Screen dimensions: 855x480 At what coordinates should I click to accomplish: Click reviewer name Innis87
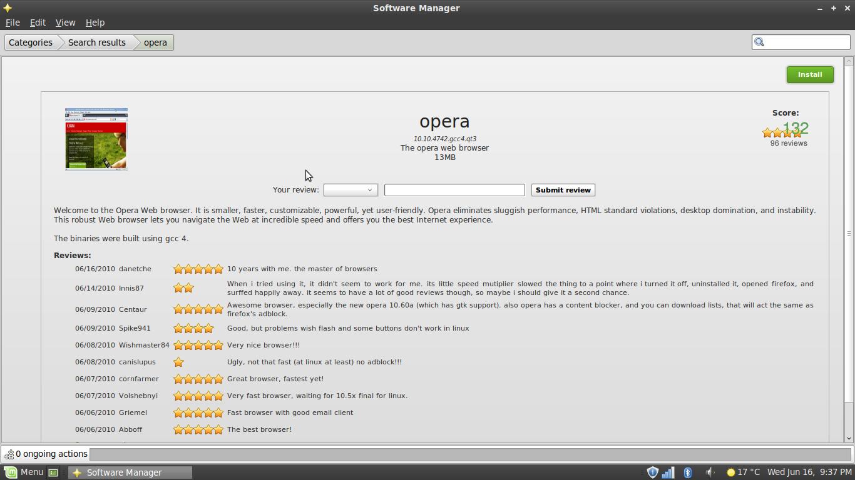pyautogui.click(x=131, y=288)
